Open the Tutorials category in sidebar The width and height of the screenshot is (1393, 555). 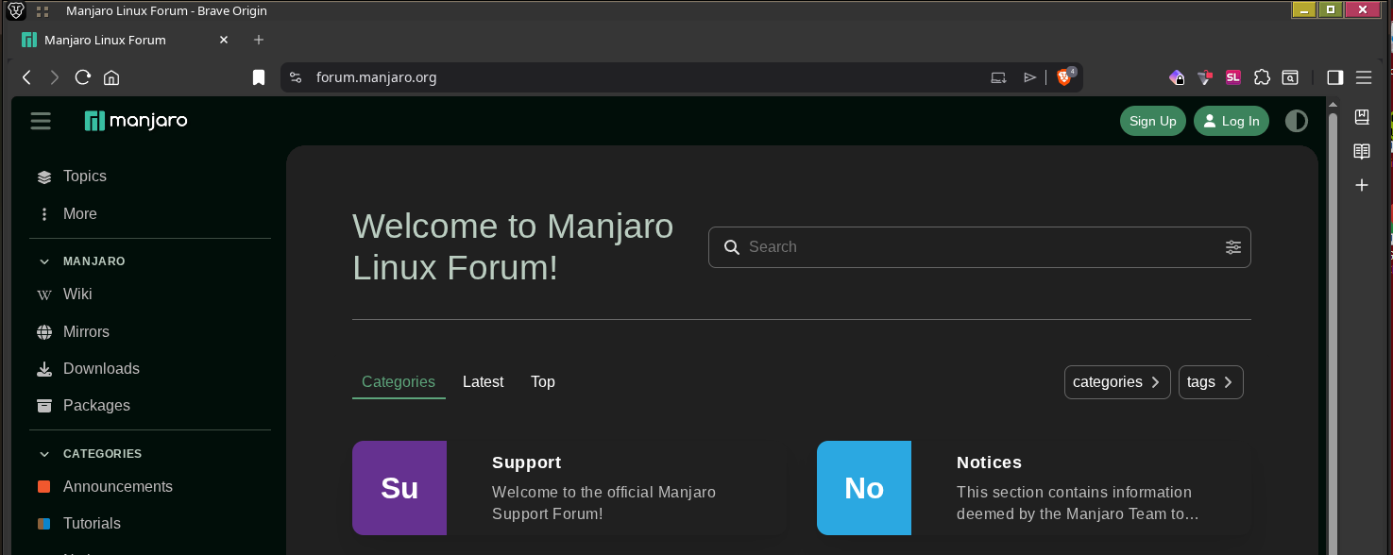coord(92,524)
